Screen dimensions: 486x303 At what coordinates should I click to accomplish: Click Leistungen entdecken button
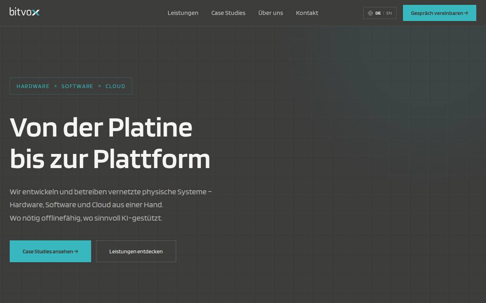(x=136, y=251)
